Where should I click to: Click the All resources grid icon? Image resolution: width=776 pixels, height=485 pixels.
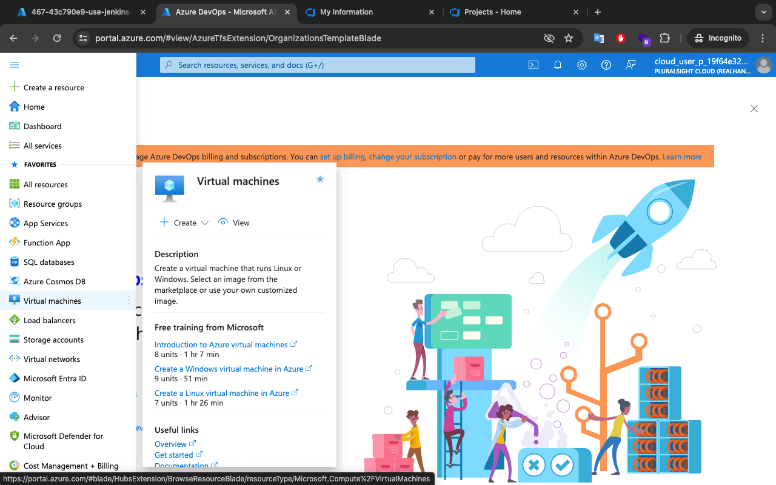click(x=15, y=184)
